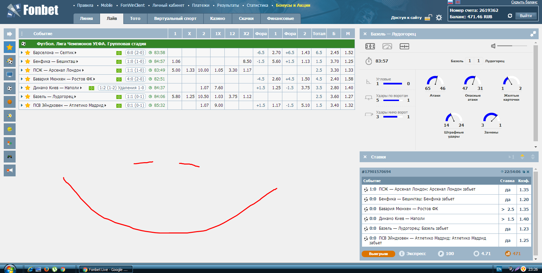Open site settings gear icon
This screenshot has height=273, width=542.
pyautogui.click(x=439, y=18)
